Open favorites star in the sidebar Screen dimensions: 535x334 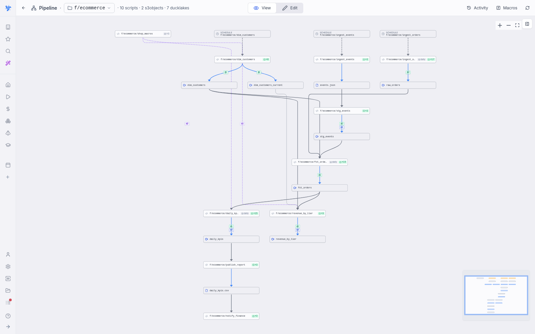pyautogui.click(x=8, y=39)
